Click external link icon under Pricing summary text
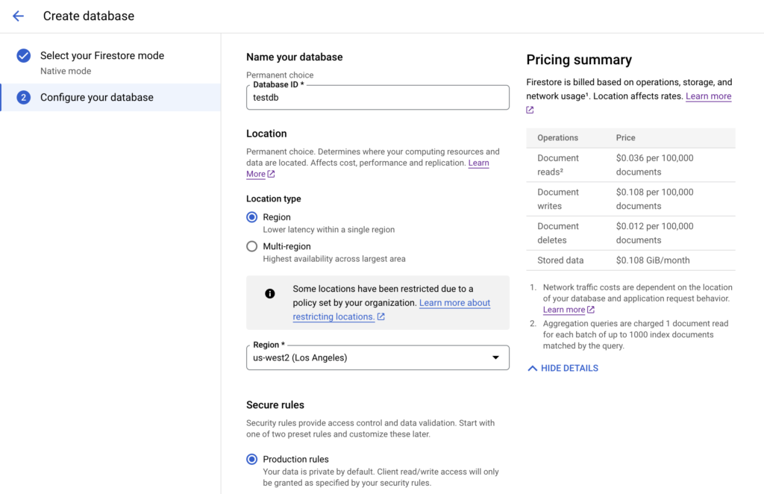The image size is (764, 494). (x=530, y=110)
